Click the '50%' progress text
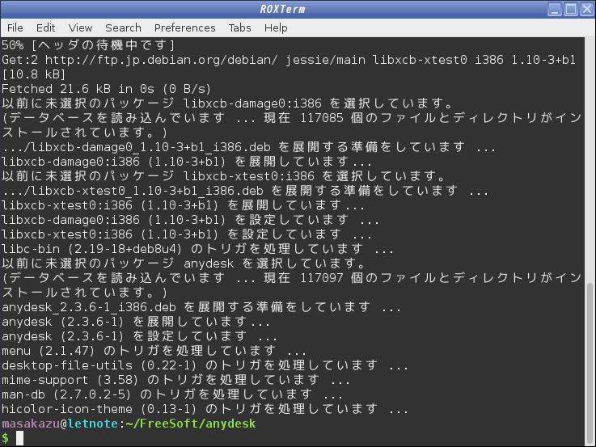This screenshot has width=596, height=447. pos(13,45)
